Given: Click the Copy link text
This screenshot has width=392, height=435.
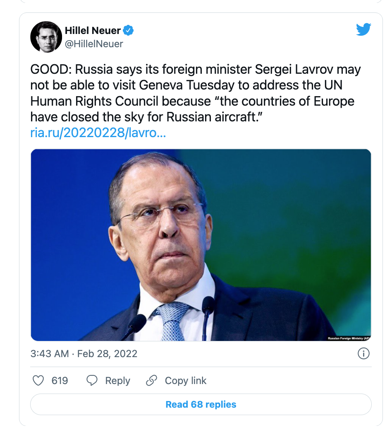Looking at the screenshot, I should point(186,381).
